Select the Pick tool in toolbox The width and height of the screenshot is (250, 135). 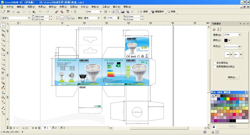tap(3, 25)
